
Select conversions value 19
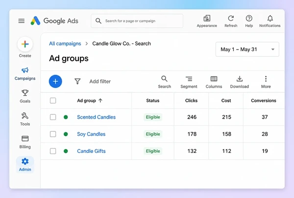265,151
